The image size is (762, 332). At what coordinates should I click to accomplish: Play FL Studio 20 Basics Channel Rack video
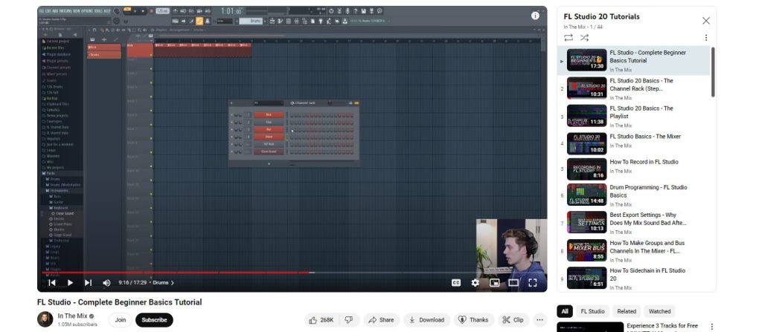(633, 88)
